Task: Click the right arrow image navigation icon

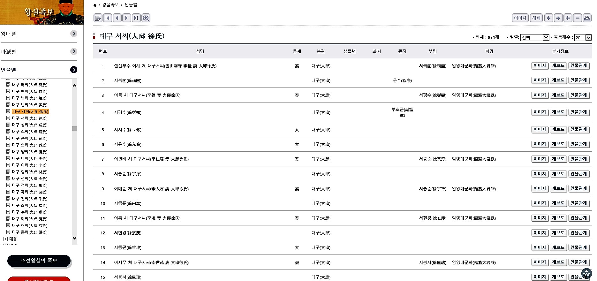Action: (x=558, y=18)
